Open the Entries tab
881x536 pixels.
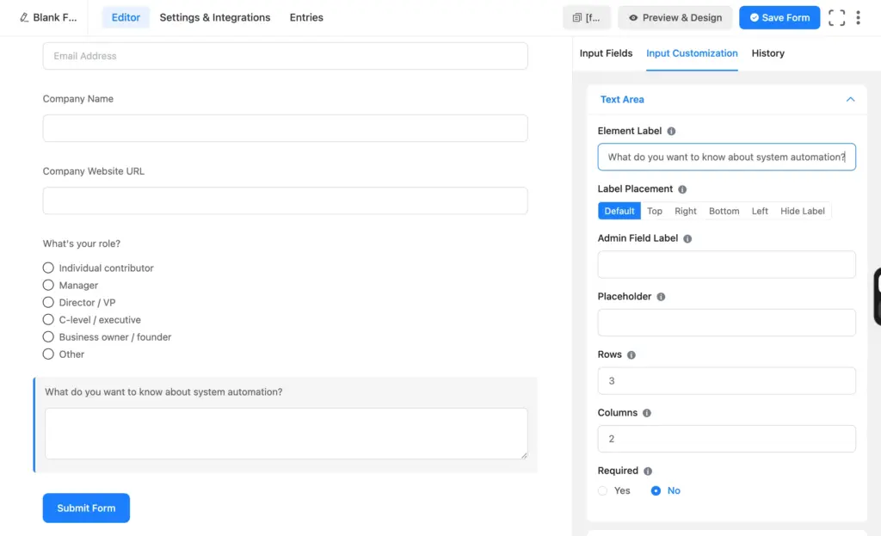tap(306, 17)
